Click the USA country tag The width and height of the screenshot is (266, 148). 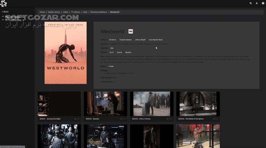point(112,48)
